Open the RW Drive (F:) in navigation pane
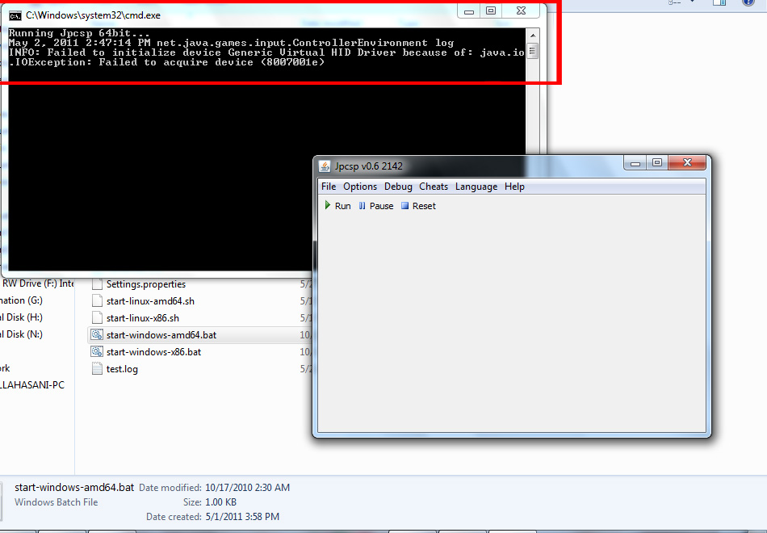The width and height of the screenshot is (767, 533). click(x=37, y=283)
